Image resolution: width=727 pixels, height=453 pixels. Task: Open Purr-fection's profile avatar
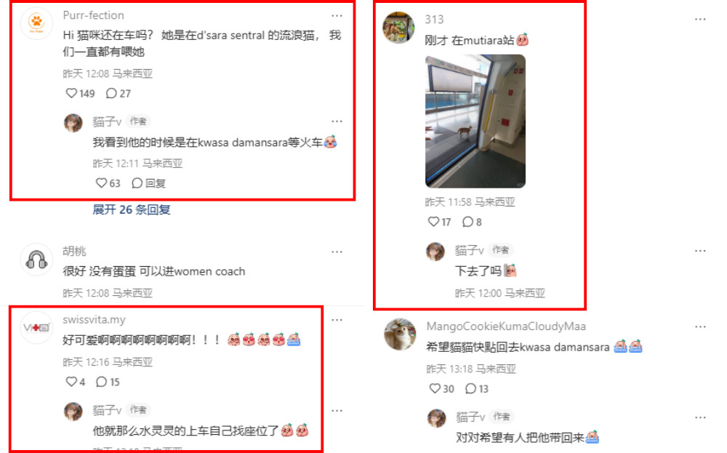[36, 23]
